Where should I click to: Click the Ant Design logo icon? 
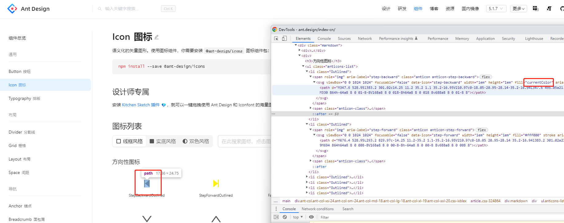pos(12,9)
